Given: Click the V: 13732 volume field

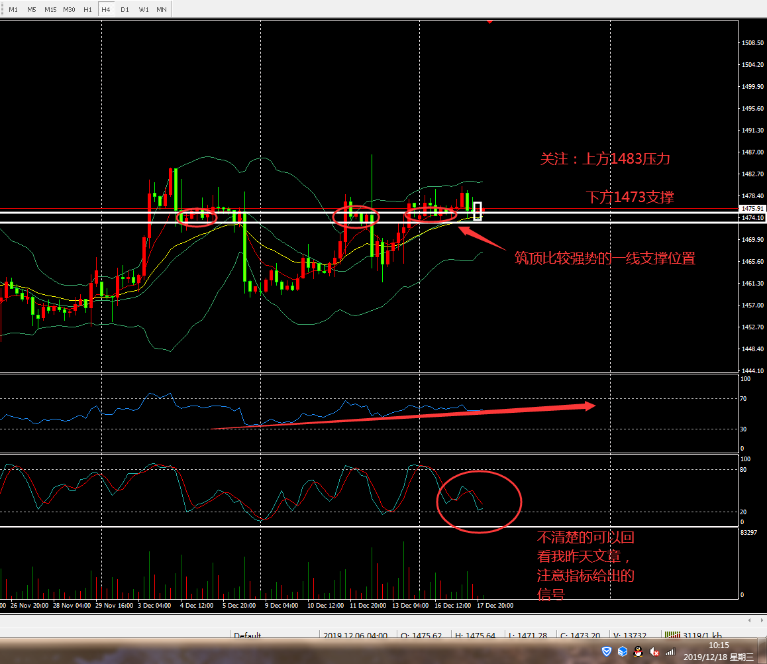Looking at the screenshot, I should tap(629, 635).
